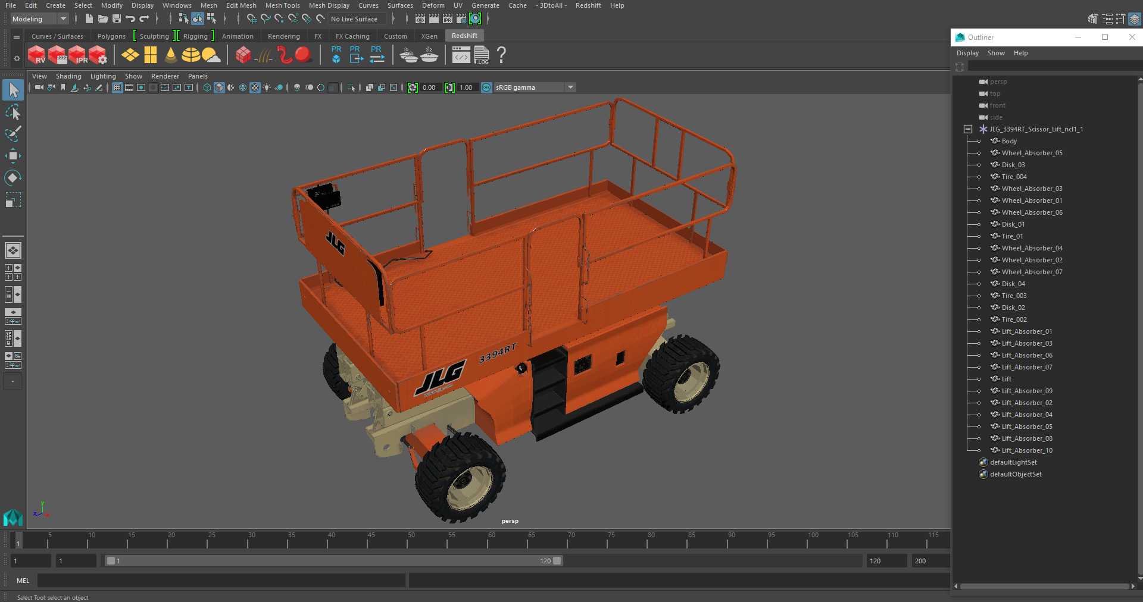Open Redshift log file icon
The image size is (1143, 602).
pyautogui.click(x=482, y=55)
